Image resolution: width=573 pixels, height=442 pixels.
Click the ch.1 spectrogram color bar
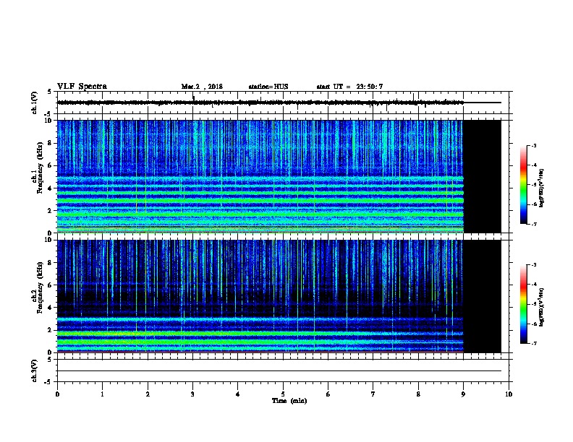click(x=524, y=185)
